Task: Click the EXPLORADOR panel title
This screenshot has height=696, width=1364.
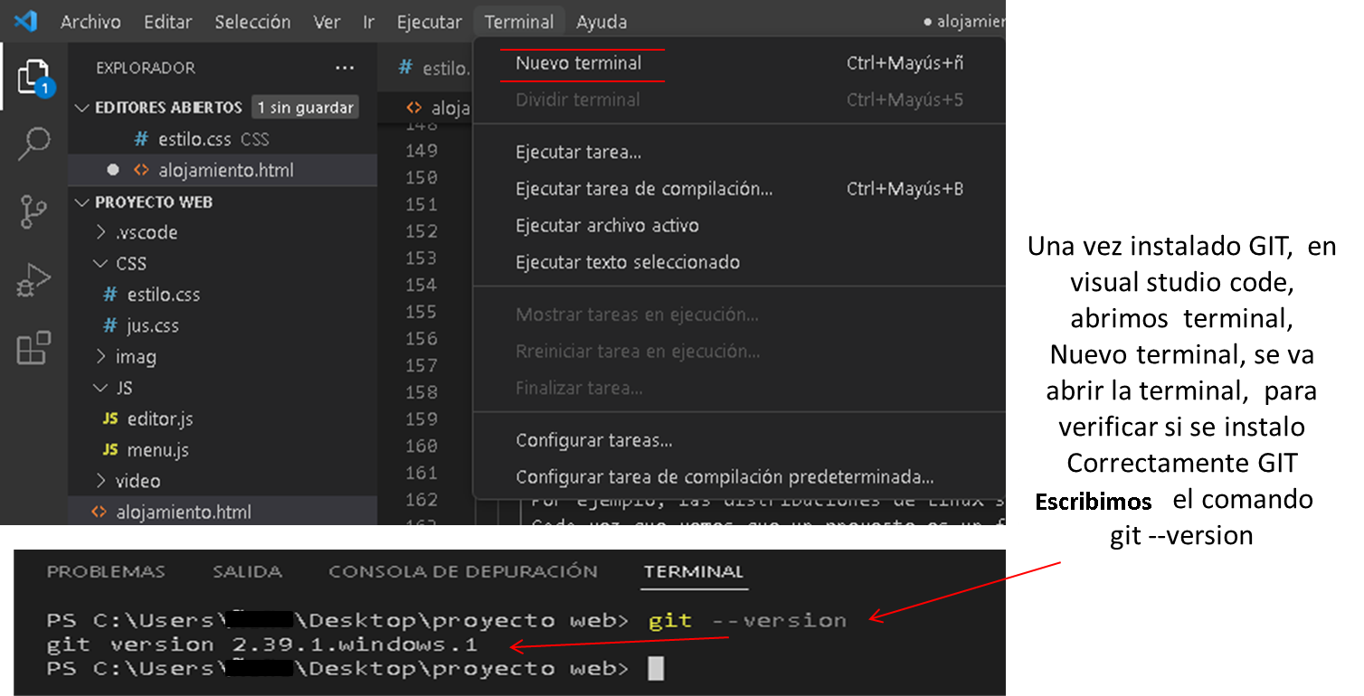Action: (145, 68)
